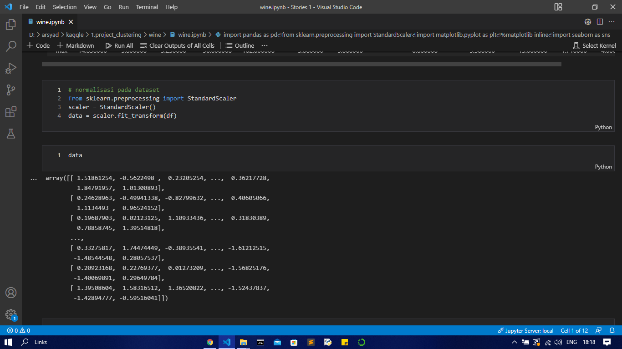Open the Accounts menu icon
The width and height of the screenshot is (622, 349).
coord(11,293)
